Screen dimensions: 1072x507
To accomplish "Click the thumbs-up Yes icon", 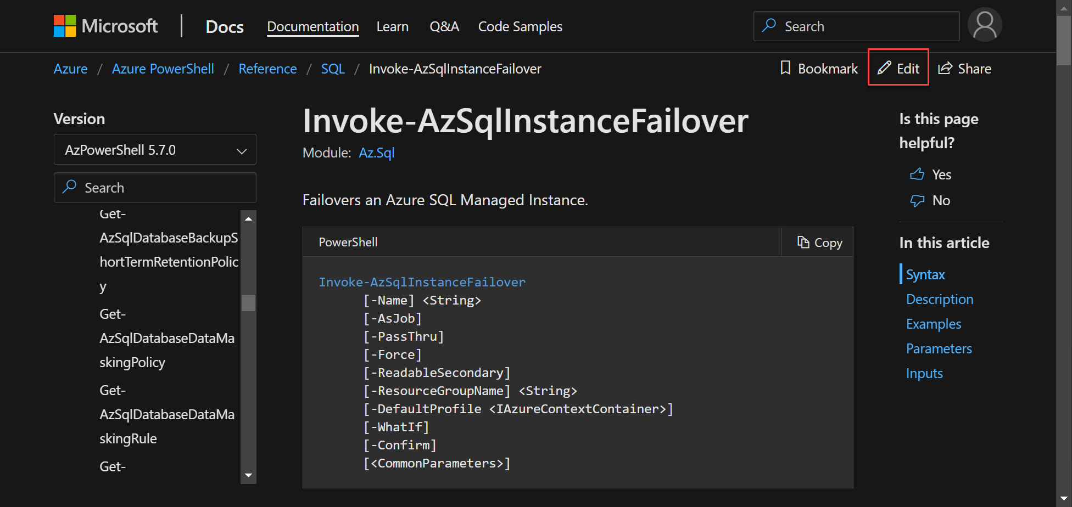I will point(917,174).
